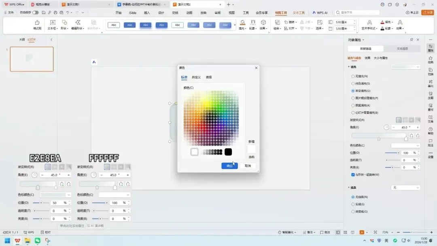Screen dimensions: 437x246
Task: Collapse the Line (线条) section
Action: point(349,187)
